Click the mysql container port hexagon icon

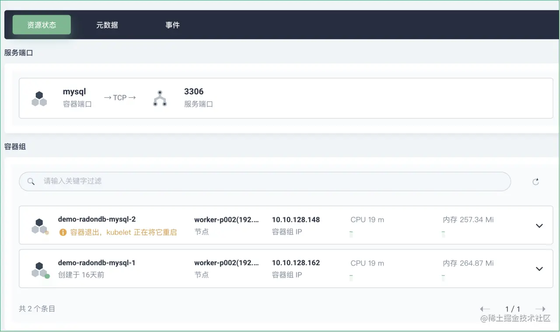coord(39,98)
